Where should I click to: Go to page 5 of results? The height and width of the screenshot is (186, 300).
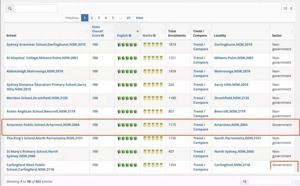(113, 18)
